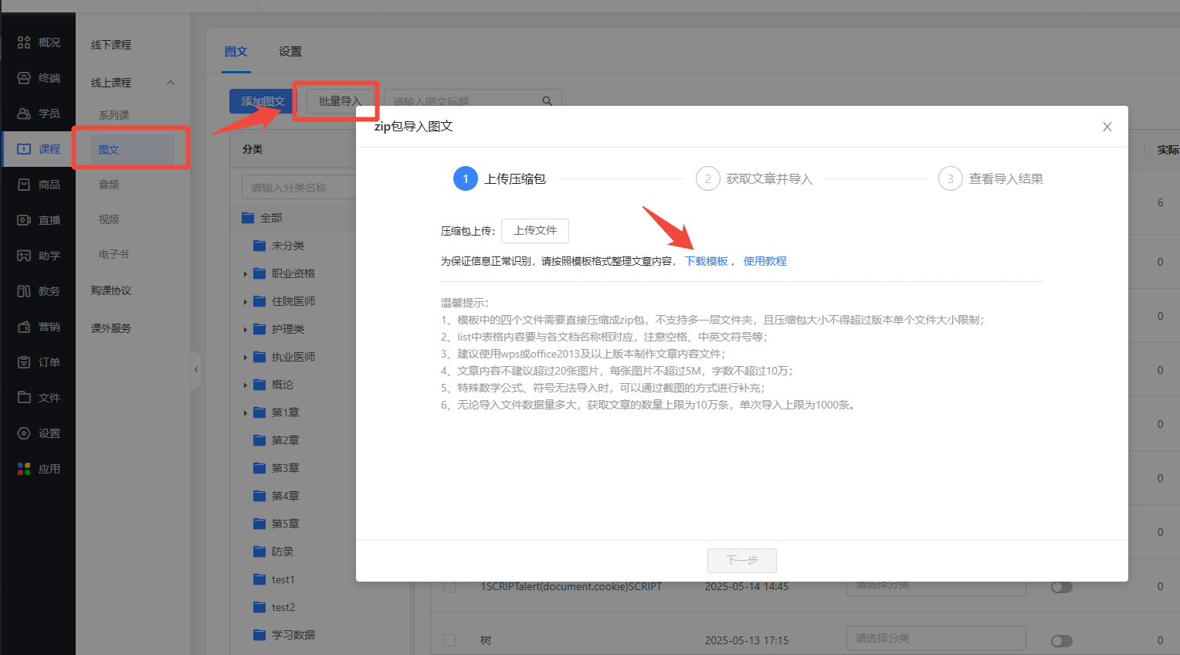Click the 上传文件 upload button
This screenshot has width=1180, height=655.
[x=534, y=230]
